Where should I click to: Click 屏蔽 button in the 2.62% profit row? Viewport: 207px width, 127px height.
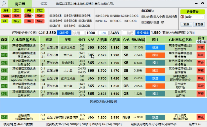point(201,78)
